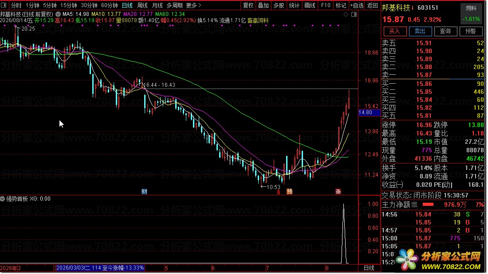
Task: Click the 10.53 low price label
Action: tap(273, 187)
